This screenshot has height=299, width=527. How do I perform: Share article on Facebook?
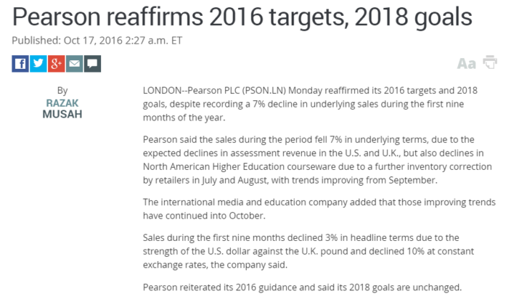[20, 63]
